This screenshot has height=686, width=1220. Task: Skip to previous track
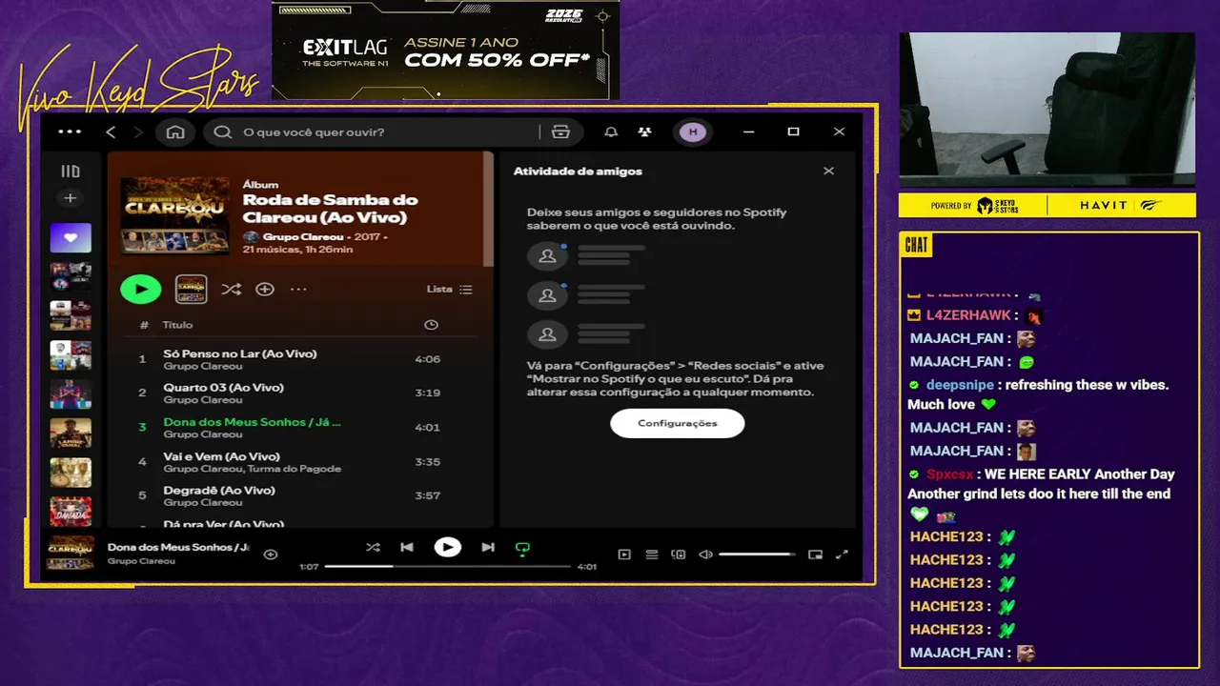pyautogui.click(x=407, y=547)
